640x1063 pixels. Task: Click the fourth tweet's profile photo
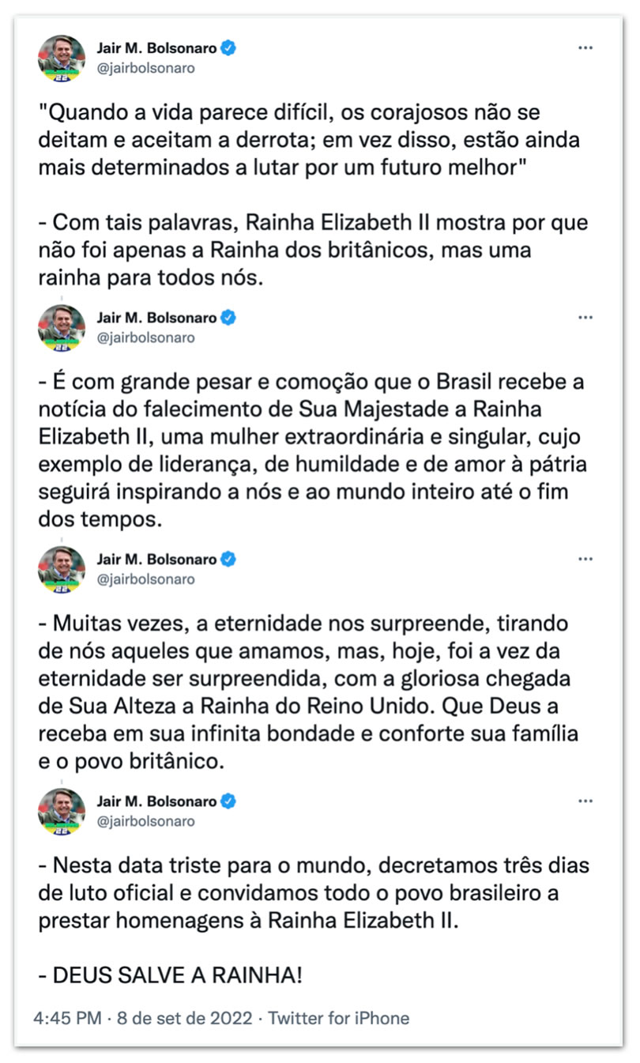(x=61, y=811)
